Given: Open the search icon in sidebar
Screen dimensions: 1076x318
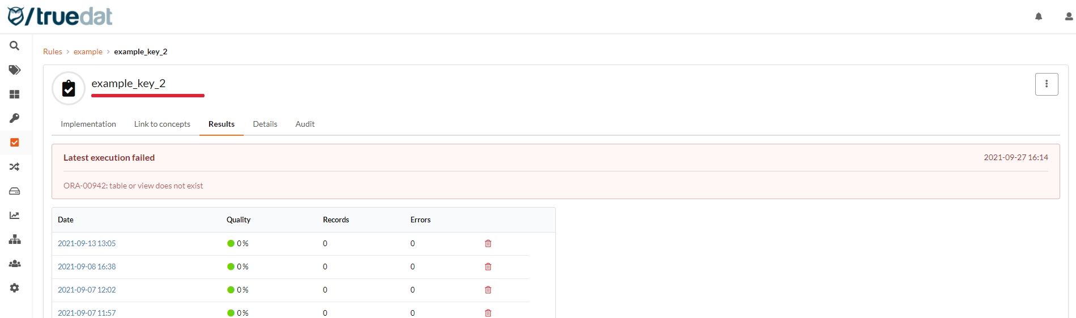Looking at the screenshot, I should point(15,46).
